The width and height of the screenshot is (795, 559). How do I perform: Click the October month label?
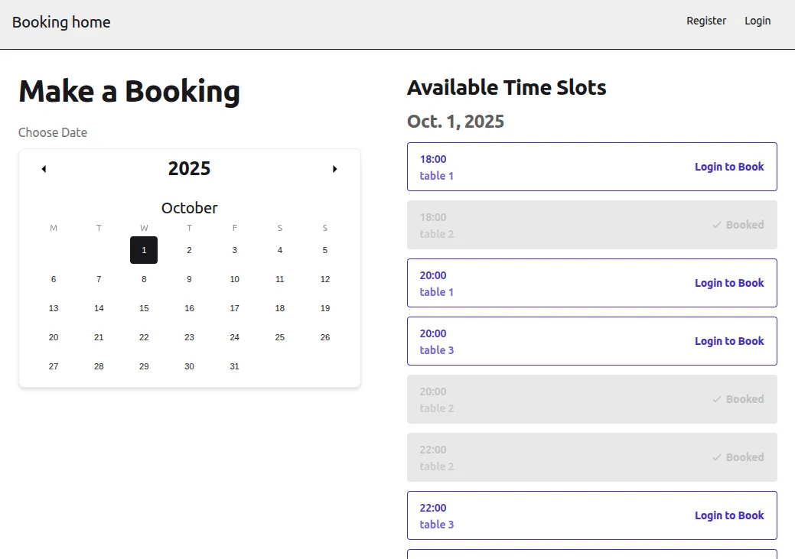tap(189, 207)
